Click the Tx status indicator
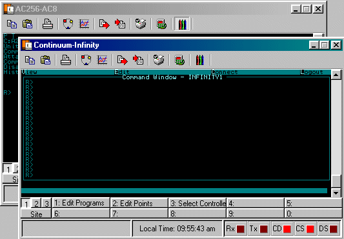This screenshot has width=344, height=239. (x=259, y=229)
